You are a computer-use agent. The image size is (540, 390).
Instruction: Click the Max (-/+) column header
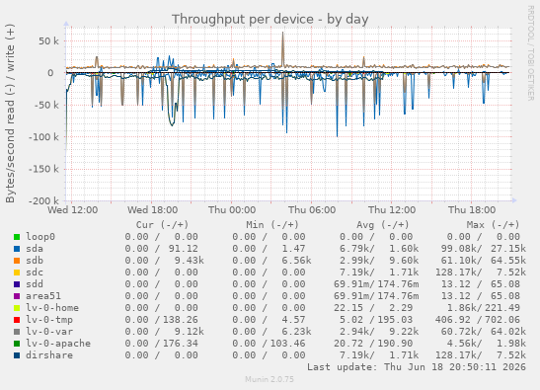pyautogui.click(x=493, y=225)
